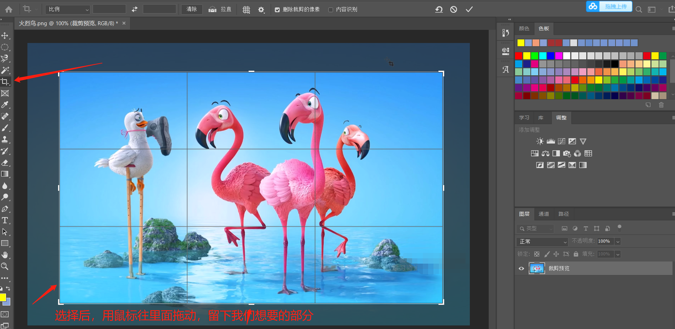Select the Zoom tool

pyautogui.click(x=5, y=266)
